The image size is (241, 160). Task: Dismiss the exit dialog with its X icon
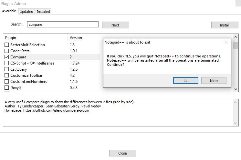(226, 42)
